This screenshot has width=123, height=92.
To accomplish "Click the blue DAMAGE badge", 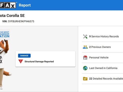I will pos(24,56).
